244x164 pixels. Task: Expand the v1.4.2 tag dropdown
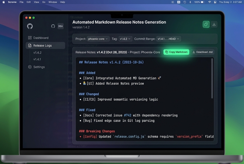(x=125, y=39)
